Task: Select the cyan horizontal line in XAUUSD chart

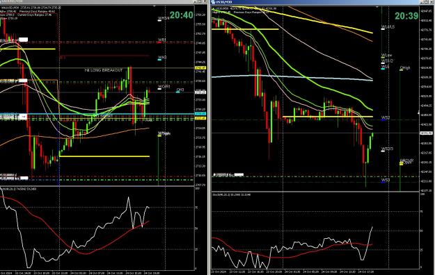Action: [97, 114]
